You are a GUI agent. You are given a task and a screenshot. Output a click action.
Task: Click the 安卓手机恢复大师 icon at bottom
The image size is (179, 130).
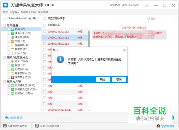coord(37,126)
